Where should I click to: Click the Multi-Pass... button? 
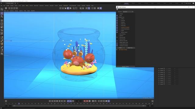pyautogui.click(x=130, y=48)
